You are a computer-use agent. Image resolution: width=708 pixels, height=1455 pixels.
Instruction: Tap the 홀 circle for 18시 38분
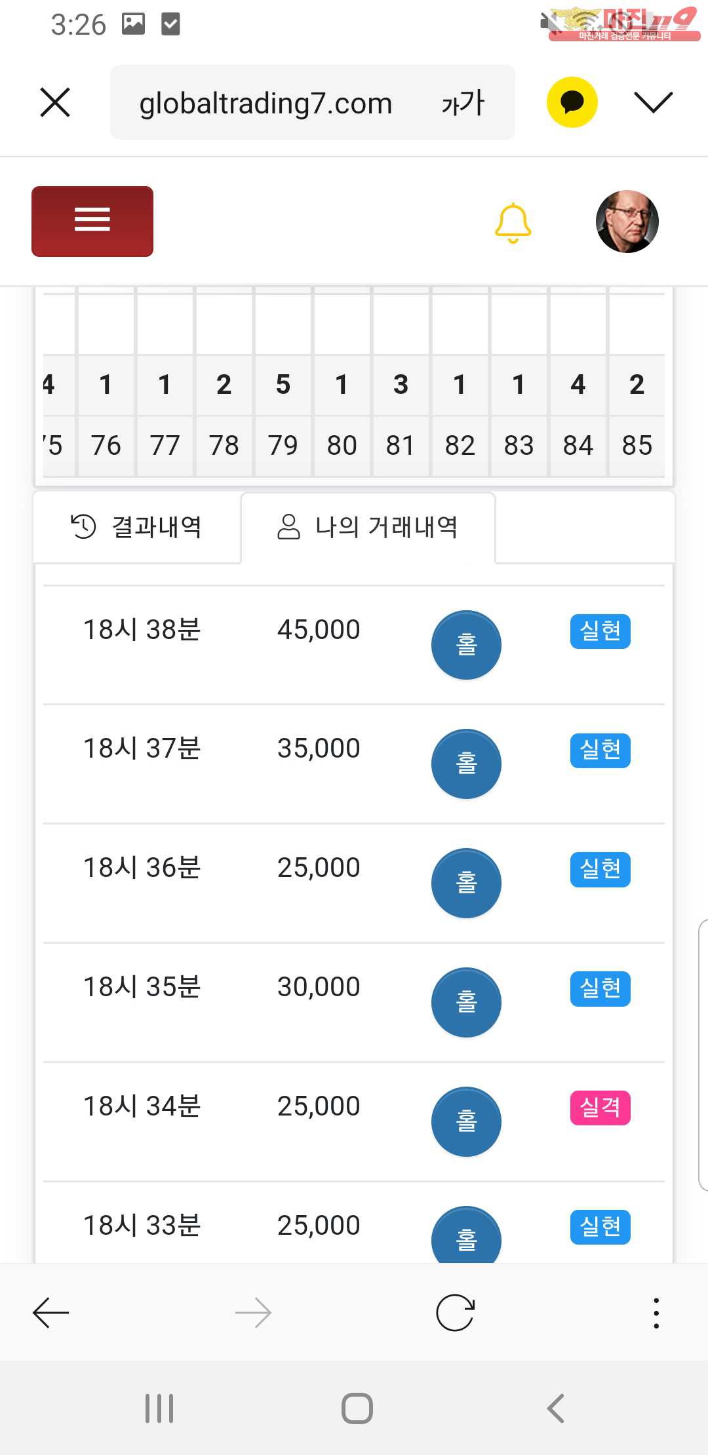[466, 645]
